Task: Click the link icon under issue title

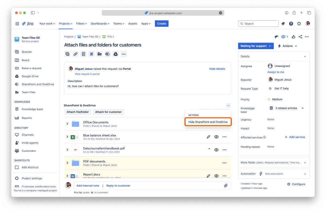Action: tap(76, 54)
